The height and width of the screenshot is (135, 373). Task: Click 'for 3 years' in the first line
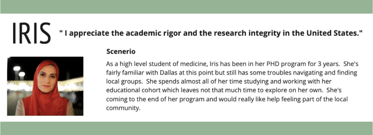tap(314, 64)
